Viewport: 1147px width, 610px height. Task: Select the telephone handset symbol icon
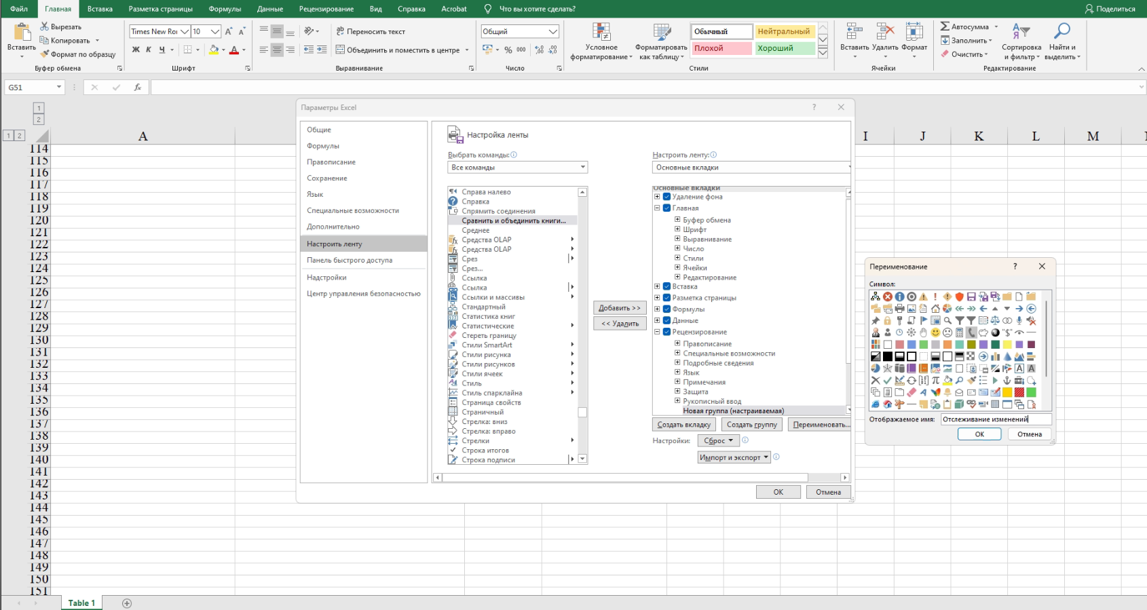tap(971, 332)
